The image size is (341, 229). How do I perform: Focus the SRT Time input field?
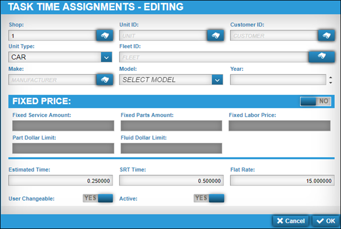point(172,180)
